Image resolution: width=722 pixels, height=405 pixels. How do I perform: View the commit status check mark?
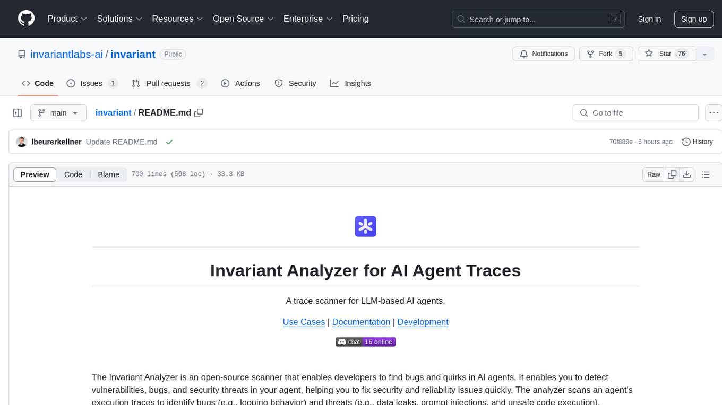point(169,142)
